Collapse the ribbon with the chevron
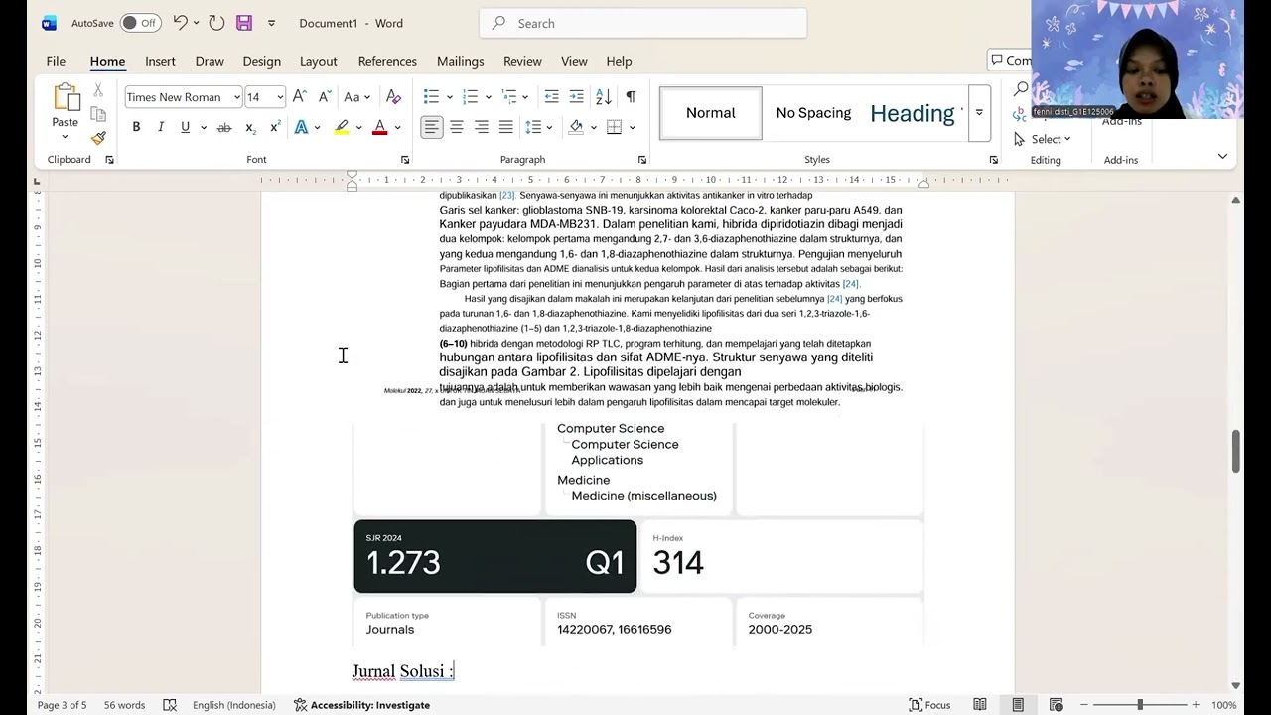 1222,156
